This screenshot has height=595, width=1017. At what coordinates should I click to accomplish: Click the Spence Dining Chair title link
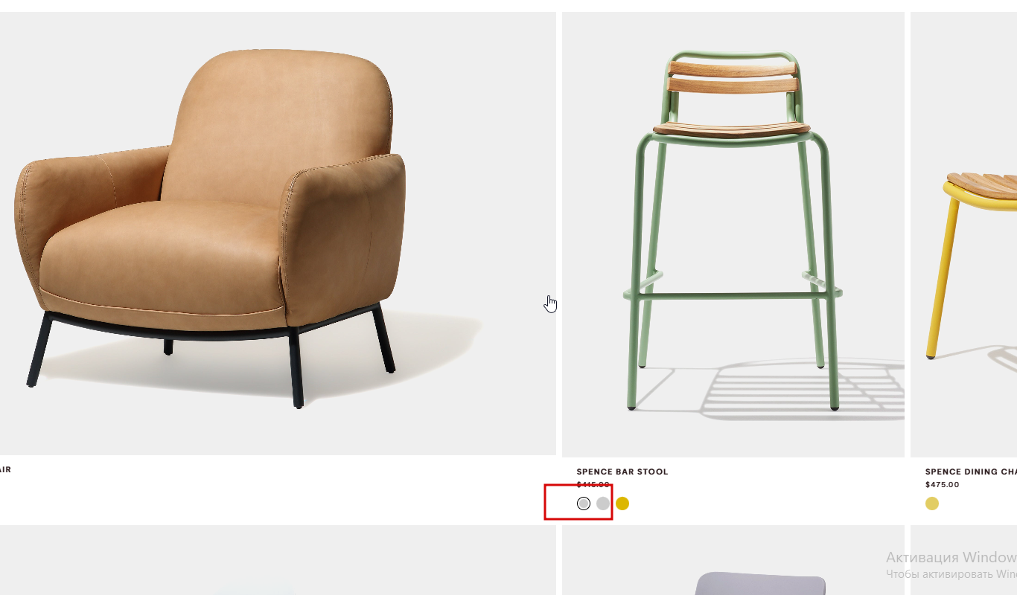pyautogui.click(x=971, y=472)
